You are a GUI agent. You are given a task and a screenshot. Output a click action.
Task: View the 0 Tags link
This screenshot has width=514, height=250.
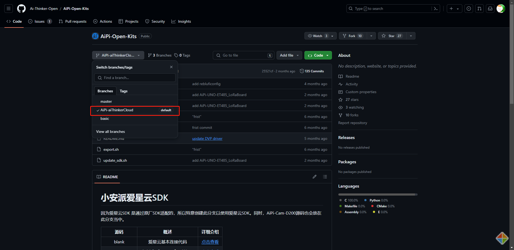(182, 55)
